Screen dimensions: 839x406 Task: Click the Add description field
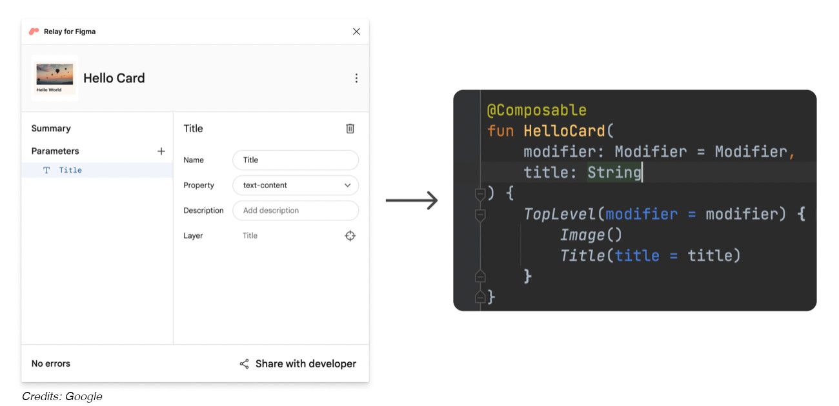point(295,210)
